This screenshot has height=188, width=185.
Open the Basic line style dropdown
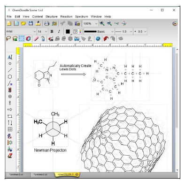(99, 31)
